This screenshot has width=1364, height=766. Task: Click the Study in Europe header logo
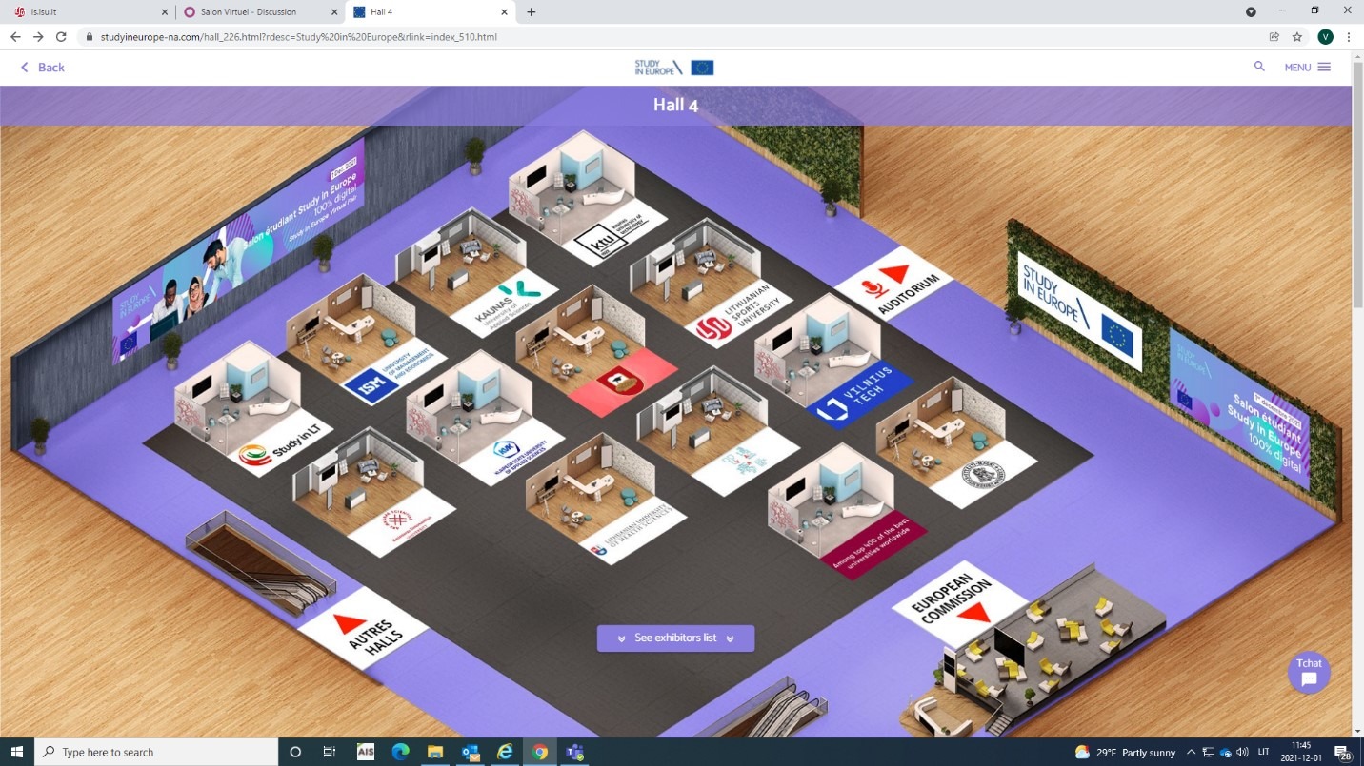click(x=673, y=68)
